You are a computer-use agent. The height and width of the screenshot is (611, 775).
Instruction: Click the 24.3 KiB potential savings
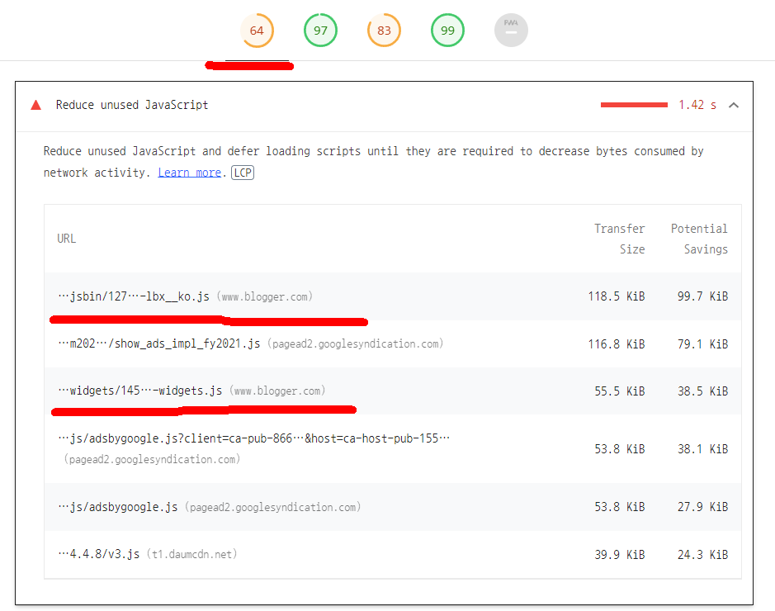point(702,555)
